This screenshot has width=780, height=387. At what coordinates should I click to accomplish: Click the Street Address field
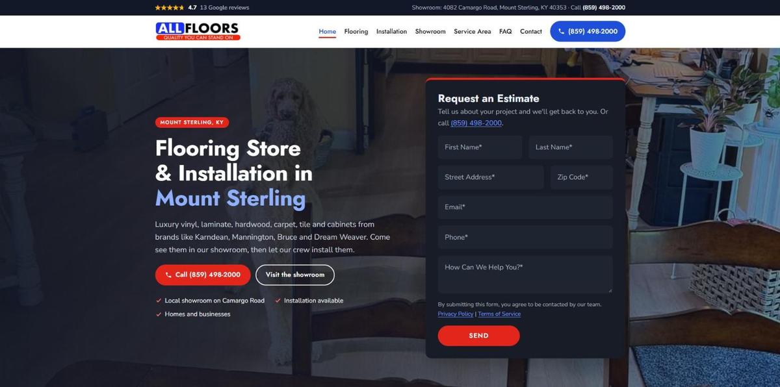click(491, 177)
